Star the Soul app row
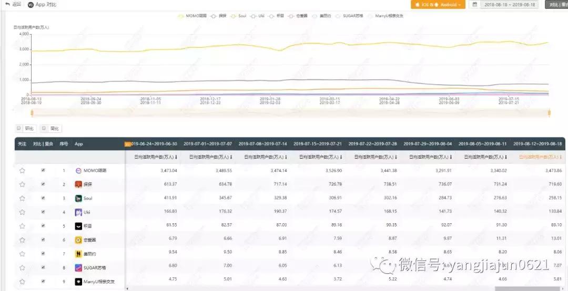The image size is (568, 291). 22,199
